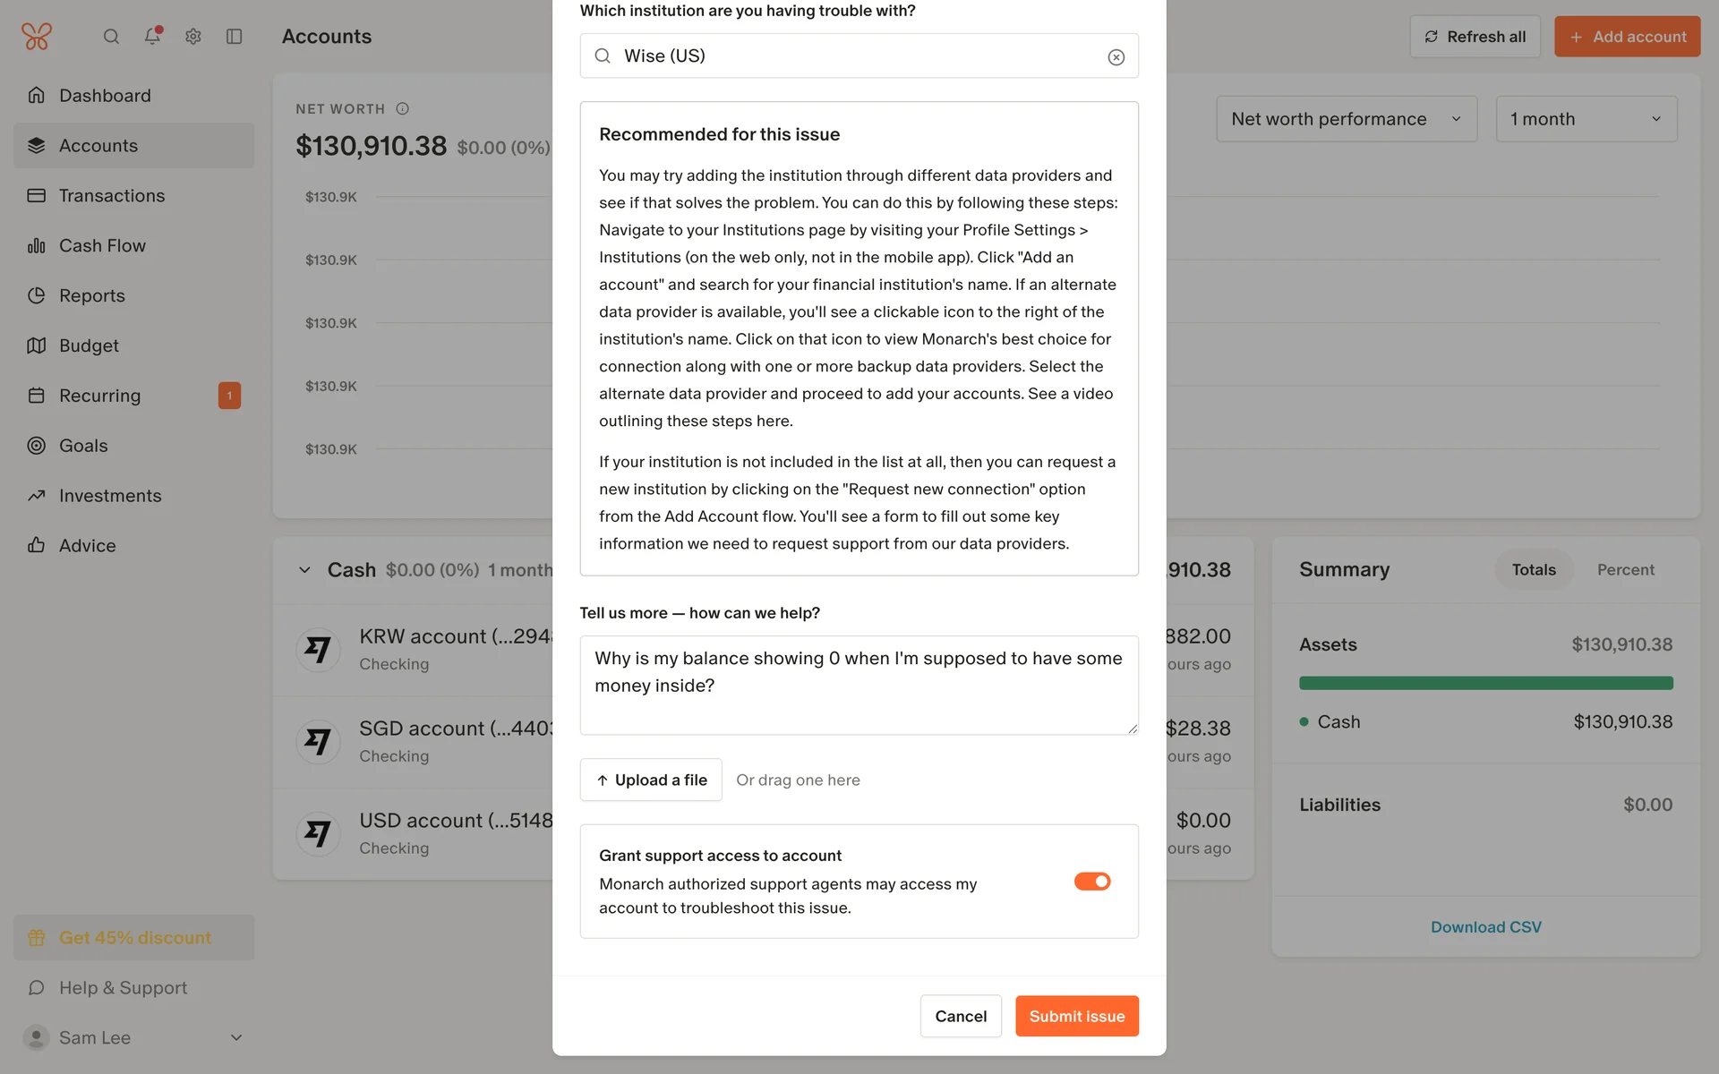Clear the Wise (US) institution field
Viewport: 1719px width, 1074px height.
1116,57
